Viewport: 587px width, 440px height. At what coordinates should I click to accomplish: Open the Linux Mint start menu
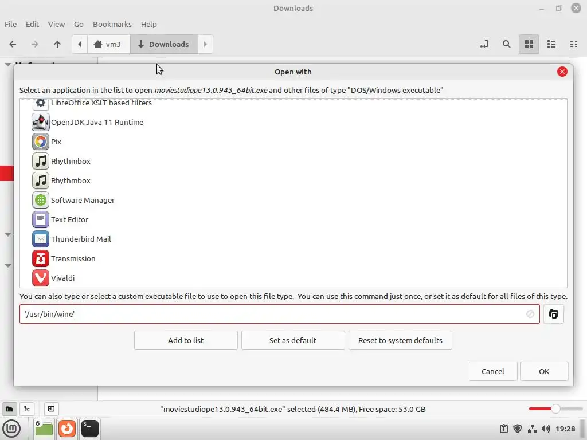11,429
